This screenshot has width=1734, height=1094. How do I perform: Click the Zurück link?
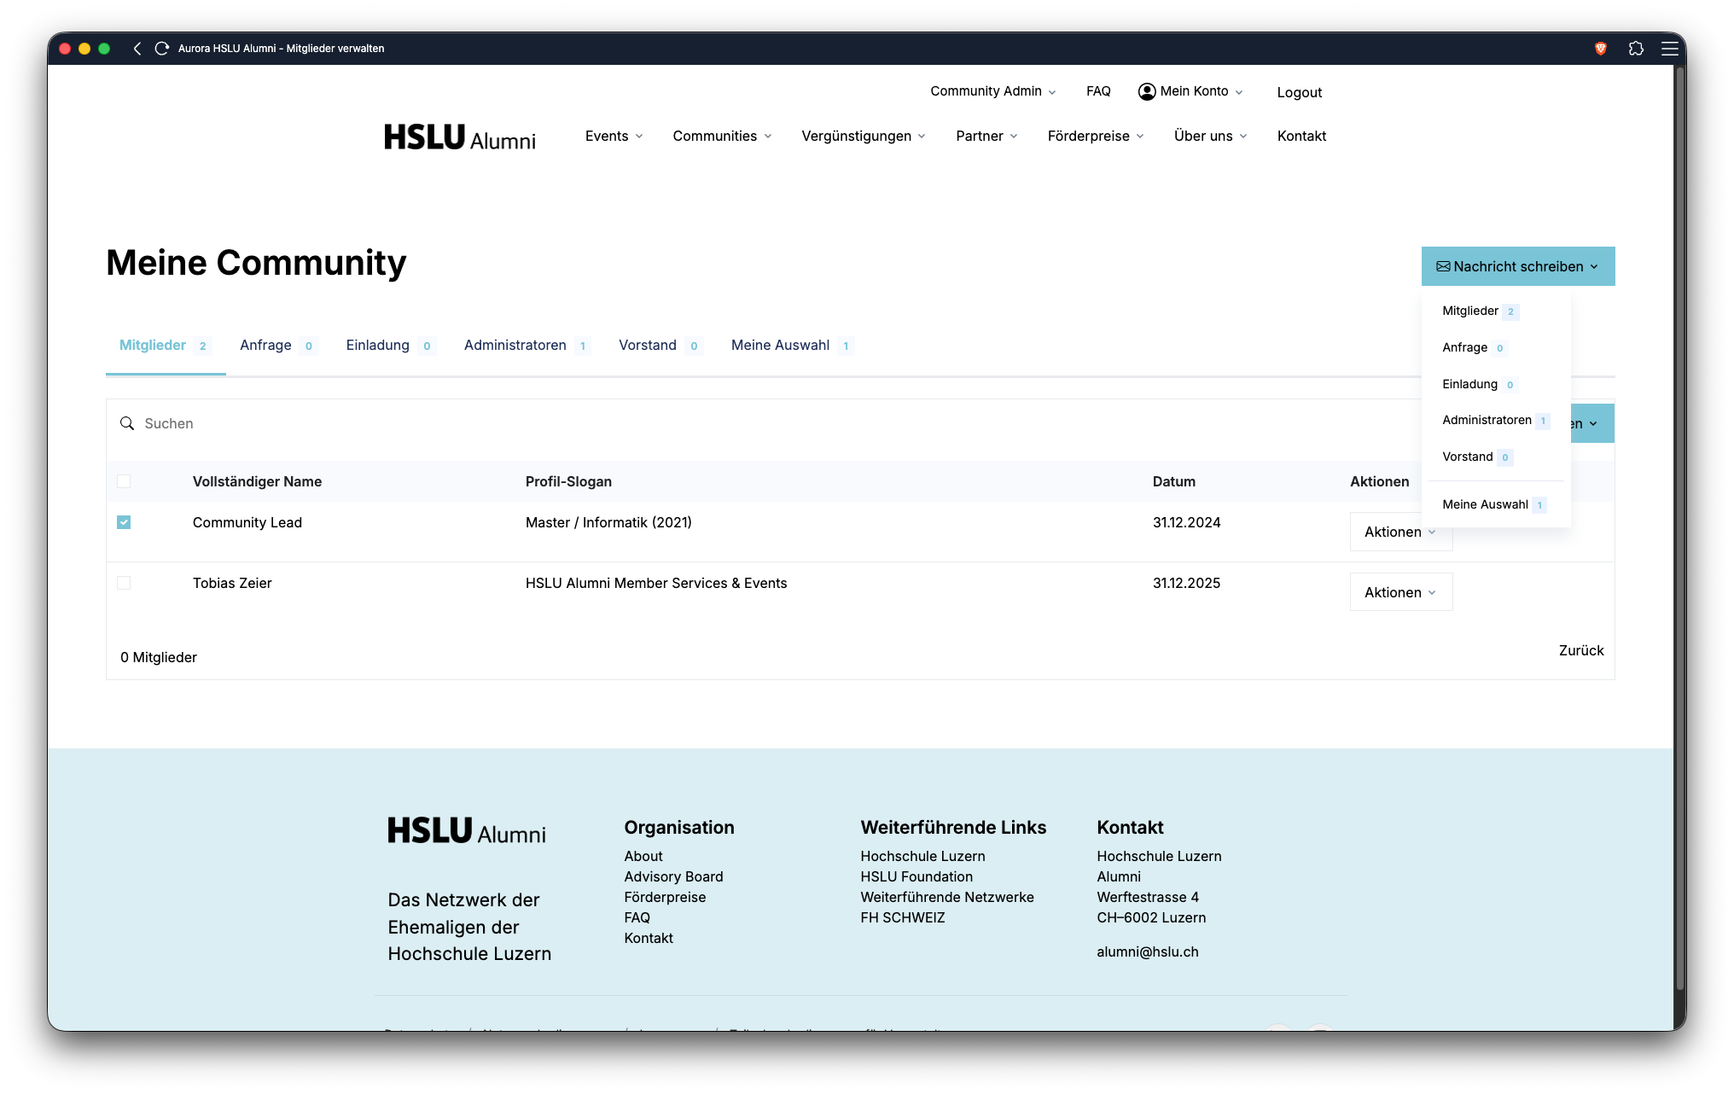[1581, 650]
